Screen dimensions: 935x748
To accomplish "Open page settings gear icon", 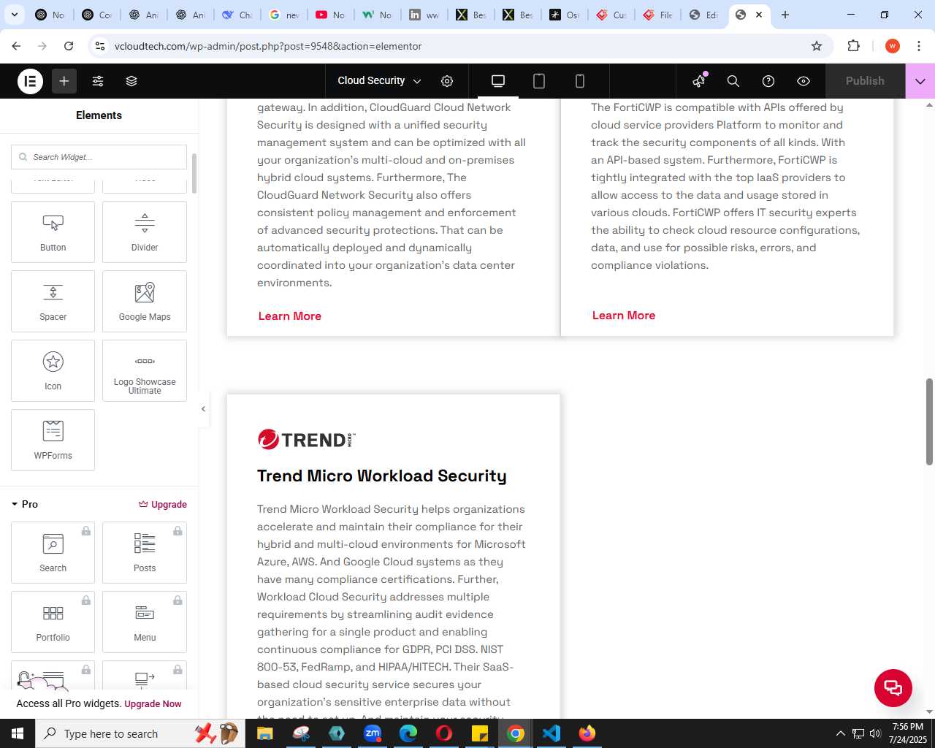I will (x=447, y=81).
